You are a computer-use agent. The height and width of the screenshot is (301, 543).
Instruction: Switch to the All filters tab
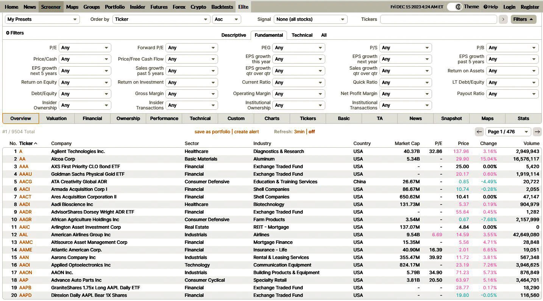pyautogui.click(x=324, y=35)
